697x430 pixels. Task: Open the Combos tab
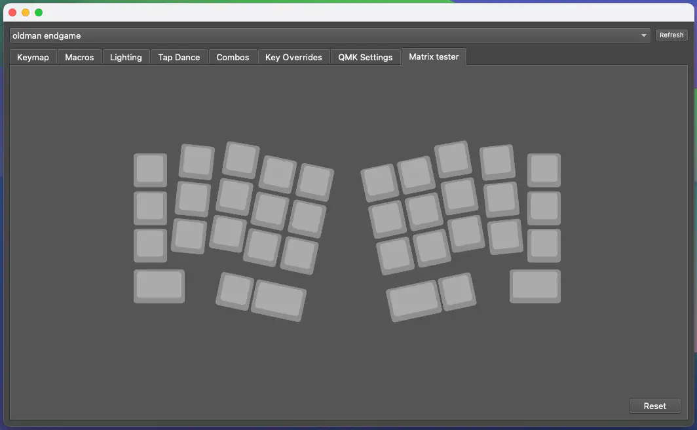(x=233, y=57)
